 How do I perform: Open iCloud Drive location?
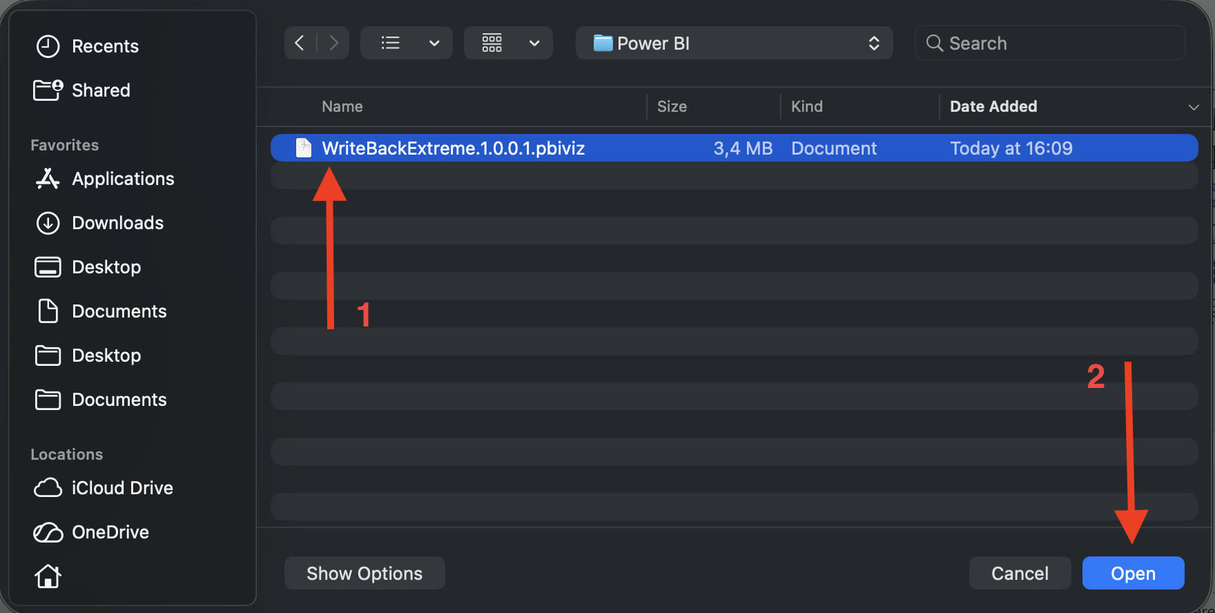coord(122,488)
